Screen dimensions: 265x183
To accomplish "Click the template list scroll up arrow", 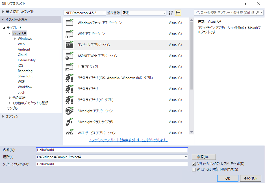I will pyautogui.click(x=192, y=20).
